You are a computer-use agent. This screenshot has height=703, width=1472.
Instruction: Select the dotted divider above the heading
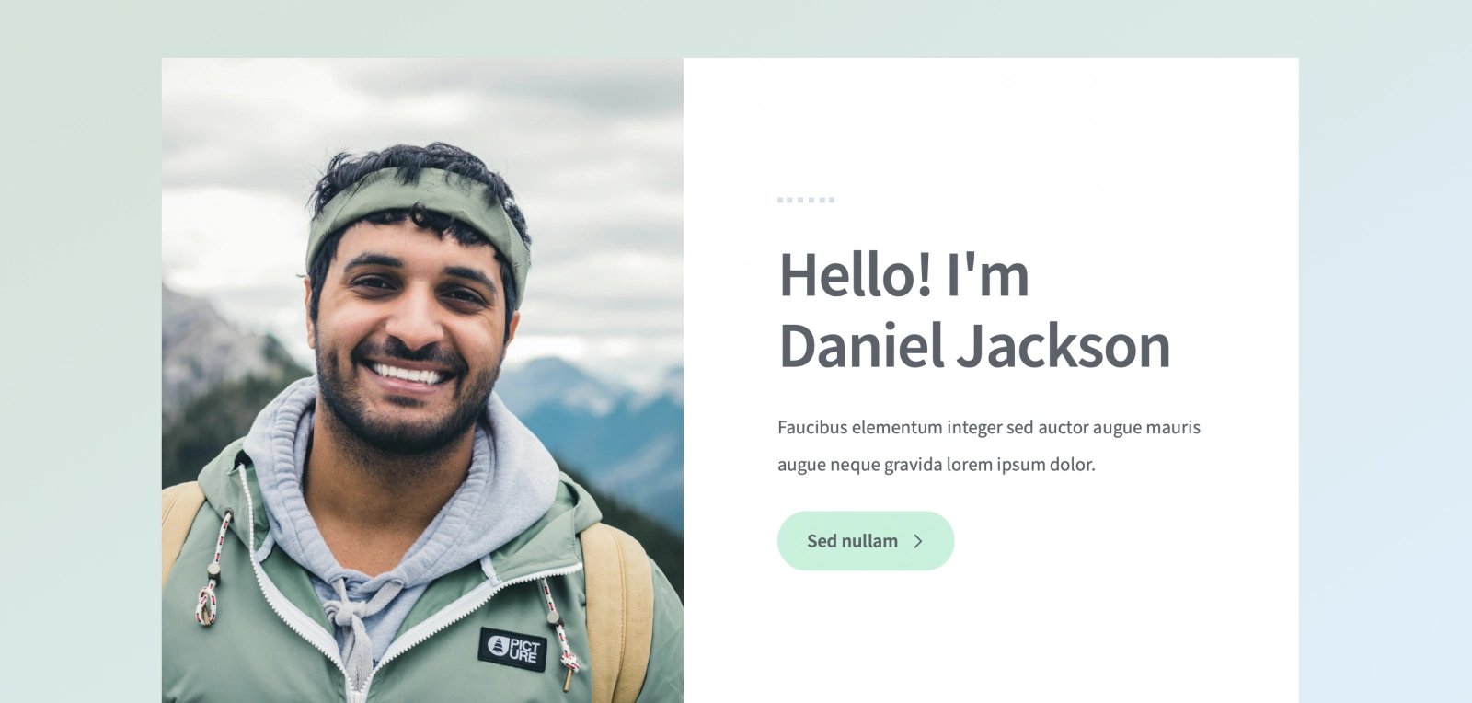point(806,200)
